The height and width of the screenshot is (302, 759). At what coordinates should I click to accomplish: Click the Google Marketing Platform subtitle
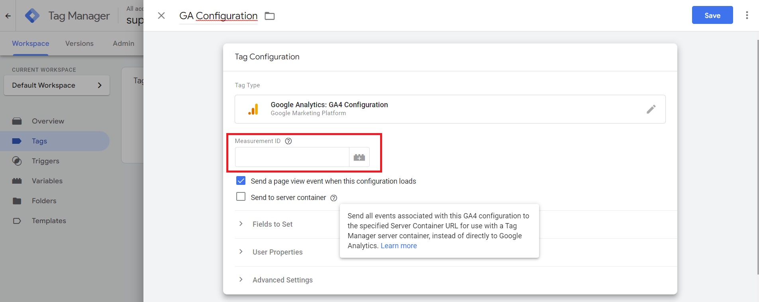308,113
